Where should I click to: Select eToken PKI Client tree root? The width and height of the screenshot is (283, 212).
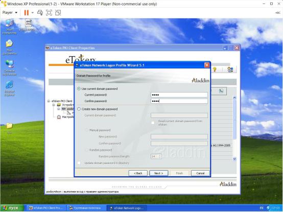(x=62, y=101)
